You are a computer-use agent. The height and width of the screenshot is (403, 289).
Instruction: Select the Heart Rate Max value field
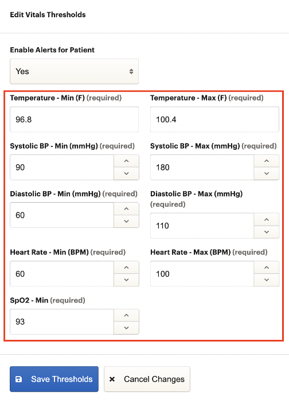[202, 274]
